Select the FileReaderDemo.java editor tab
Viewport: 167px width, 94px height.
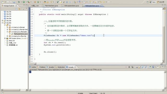(92, 6)
